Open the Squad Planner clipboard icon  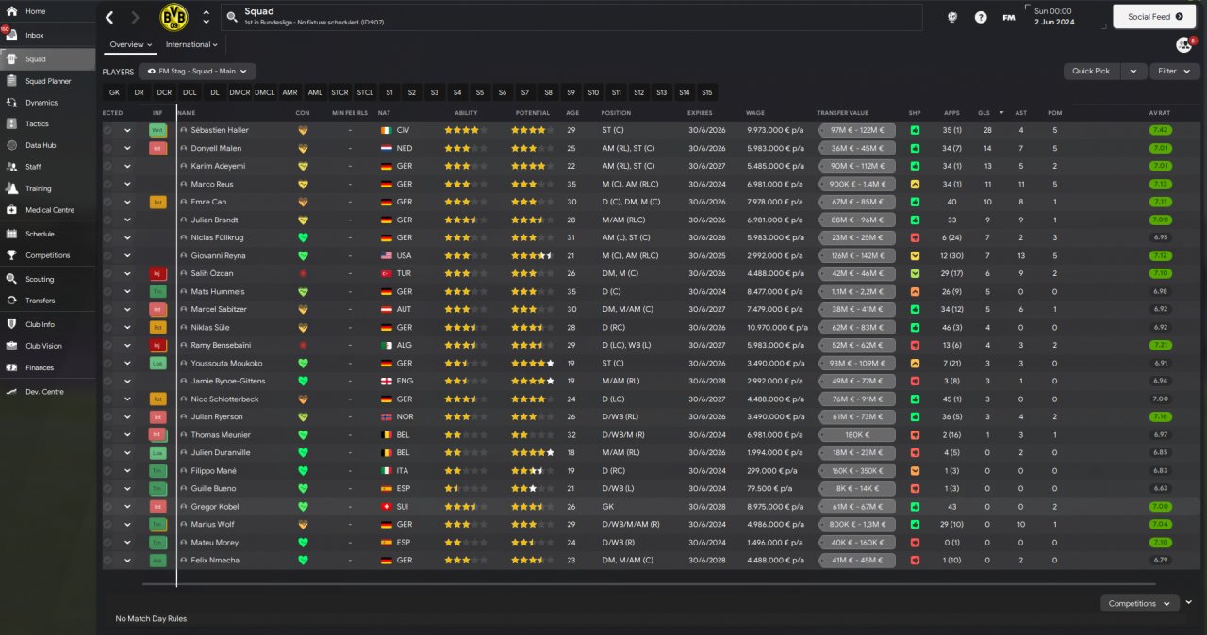[11, 81]
